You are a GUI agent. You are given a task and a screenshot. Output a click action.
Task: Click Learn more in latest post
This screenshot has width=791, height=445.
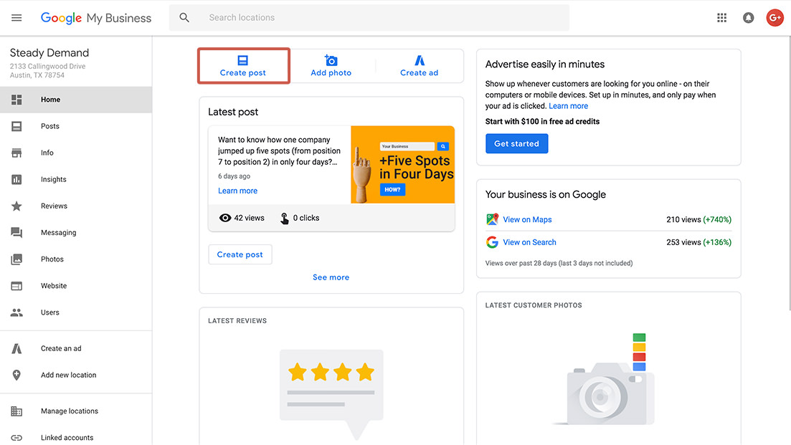[x=237, y=191]
